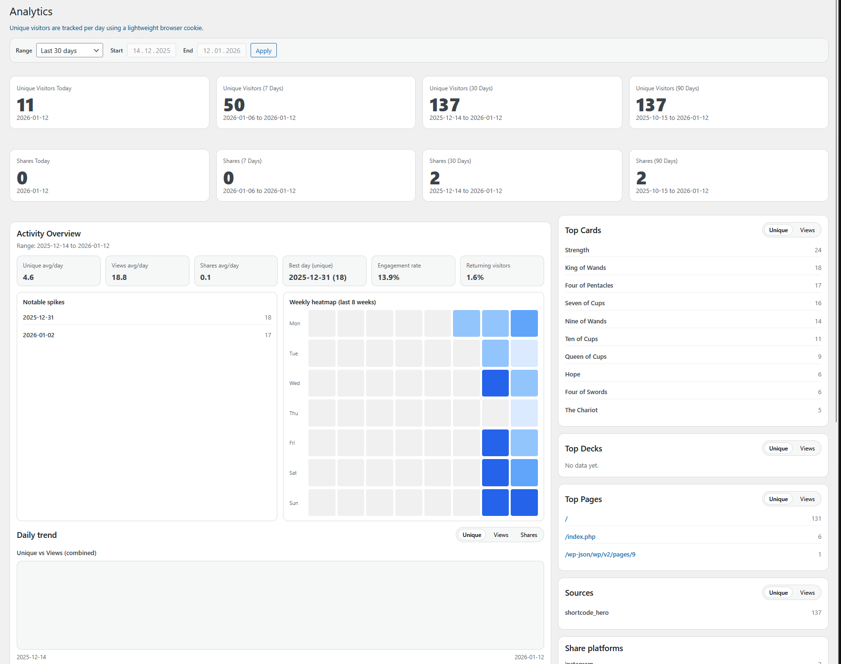
Task: Select the 2025-12-31 notable spike entry
Action: (x=146, y=317)
